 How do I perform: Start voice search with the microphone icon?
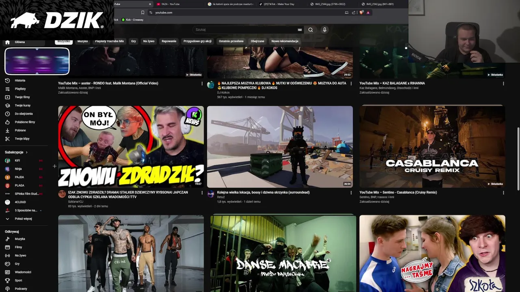[x=324, y=30]
